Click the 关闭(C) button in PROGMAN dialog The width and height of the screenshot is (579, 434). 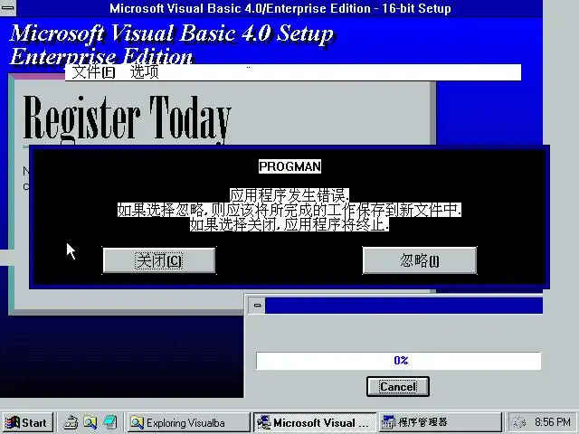click(x=159, y=260)
